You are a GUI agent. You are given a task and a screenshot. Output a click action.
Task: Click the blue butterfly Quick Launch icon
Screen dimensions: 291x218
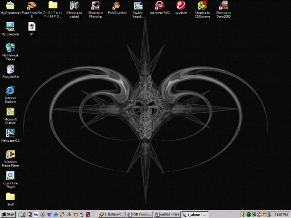[49, 214]
